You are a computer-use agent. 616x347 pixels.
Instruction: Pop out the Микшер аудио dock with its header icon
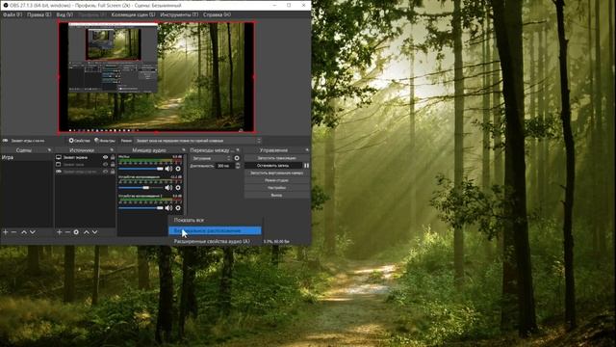click(x=184, y=150)
